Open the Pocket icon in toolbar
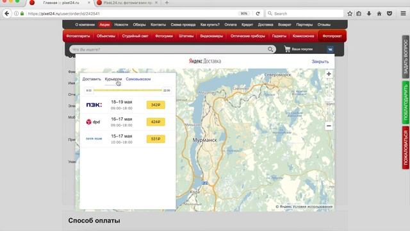The width and height of the screenshot is (410, 231). point(389,13)
